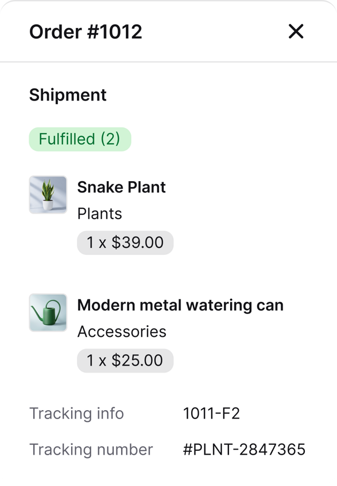Click the Tracking number label
The image size is (337, 486).
click(91, 450)
